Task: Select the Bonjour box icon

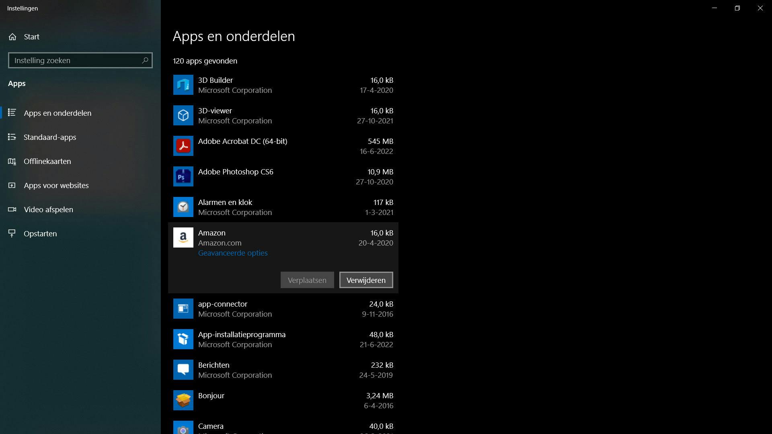Action: click(x=183, y=400)
